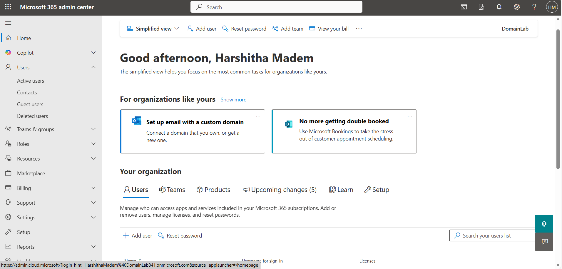
Task: Collapse navigation with hamburger menu icon
Action: 8,23
